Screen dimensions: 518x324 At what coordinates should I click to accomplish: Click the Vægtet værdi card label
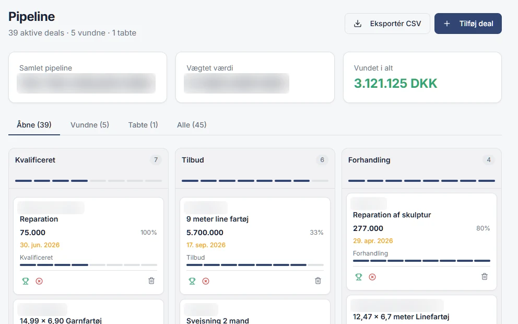click(210, 68)
